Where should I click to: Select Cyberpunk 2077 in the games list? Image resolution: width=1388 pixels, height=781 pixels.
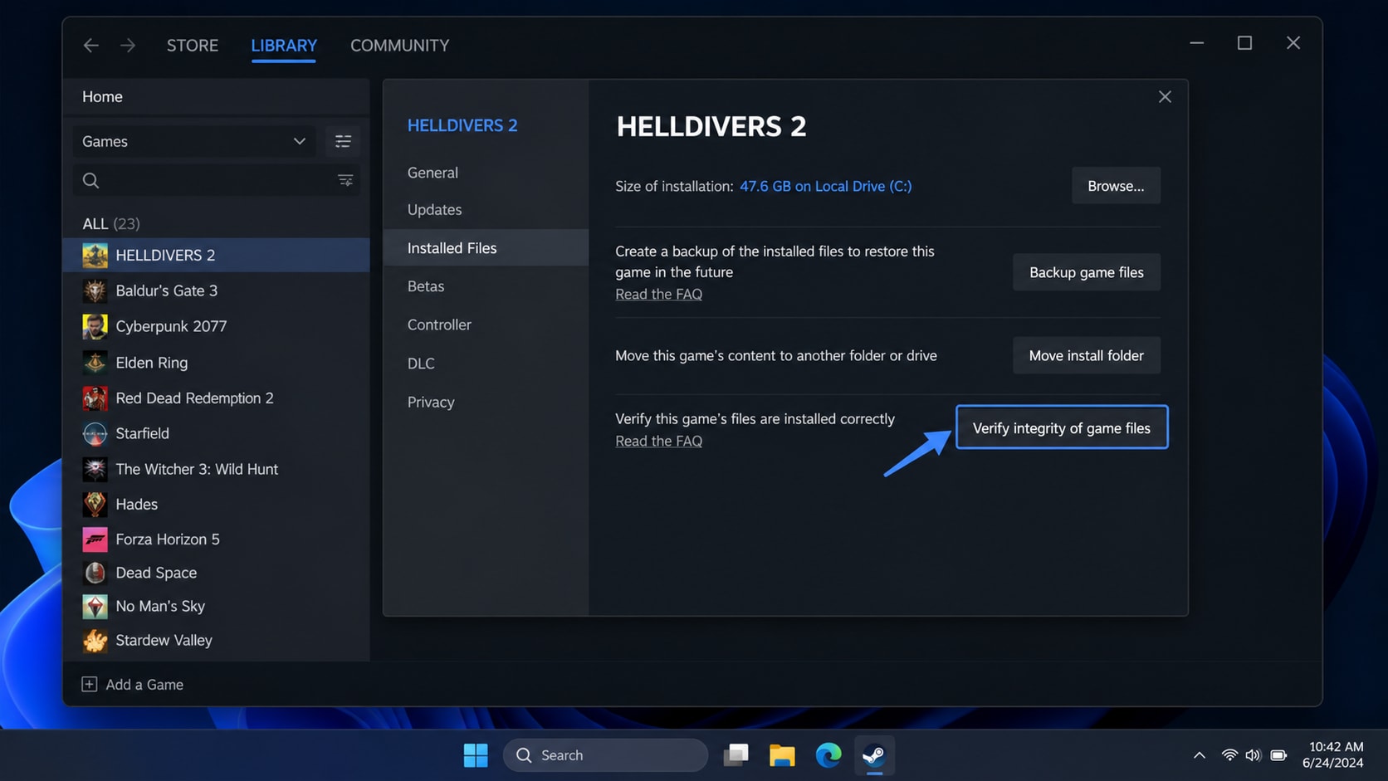pyautogui.click(x=216, y=326)
